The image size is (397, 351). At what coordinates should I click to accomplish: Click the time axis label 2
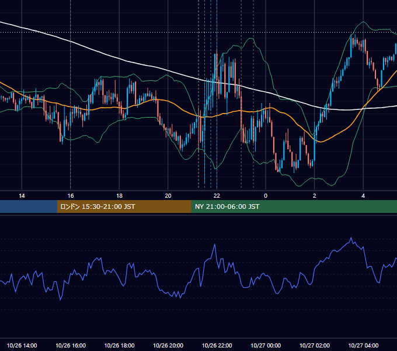pos(315,196)
